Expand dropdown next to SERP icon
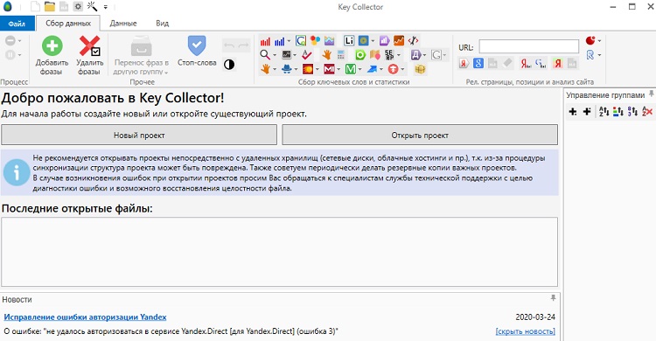 point(399,55)
